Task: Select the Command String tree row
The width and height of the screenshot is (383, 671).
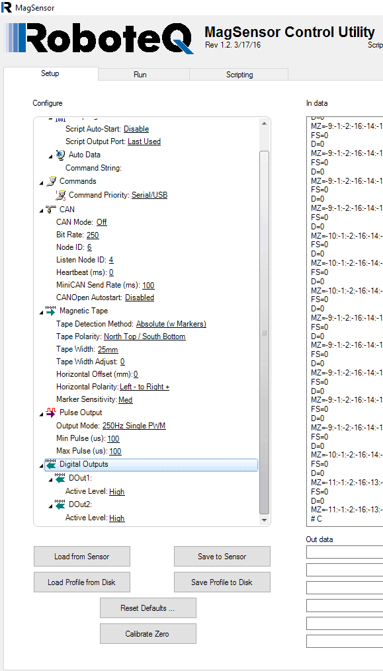Action: pyautogui.click(x=93, y=168)
